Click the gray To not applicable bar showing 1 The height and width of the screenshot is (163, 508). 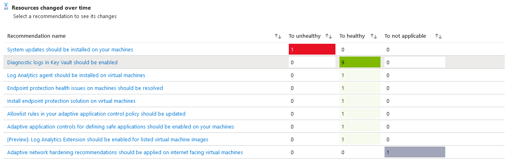[x=415, y=153]
